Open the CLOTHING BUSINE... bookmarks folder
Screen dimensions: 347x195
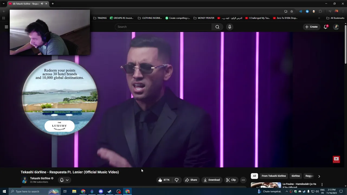pos(150,18)
